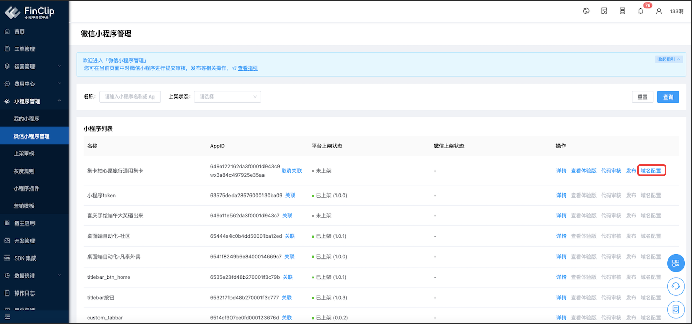Screen dimensions: 692x324
Task: Collapse the guide with 收起指引
Action: click(669, 59)
